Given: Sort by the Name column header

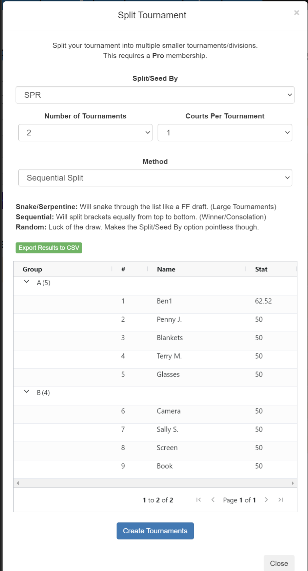Looking at the screenshot, I should [x=166, y=269].
